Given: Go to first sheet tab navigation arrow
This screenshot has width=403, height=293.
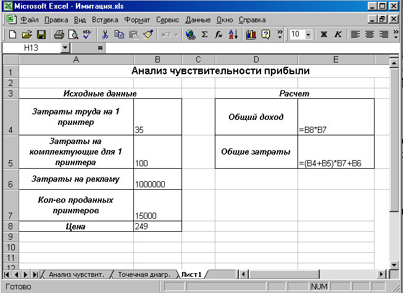Looking at the screenshot, I should [x=7, y=274].
